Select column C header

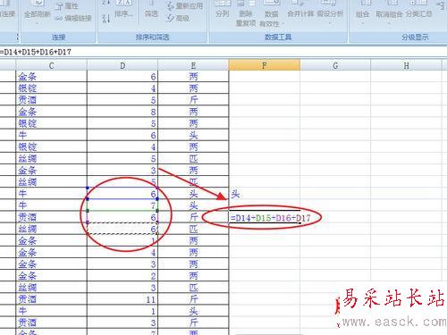pyautogui.click(x=51, y=65)
